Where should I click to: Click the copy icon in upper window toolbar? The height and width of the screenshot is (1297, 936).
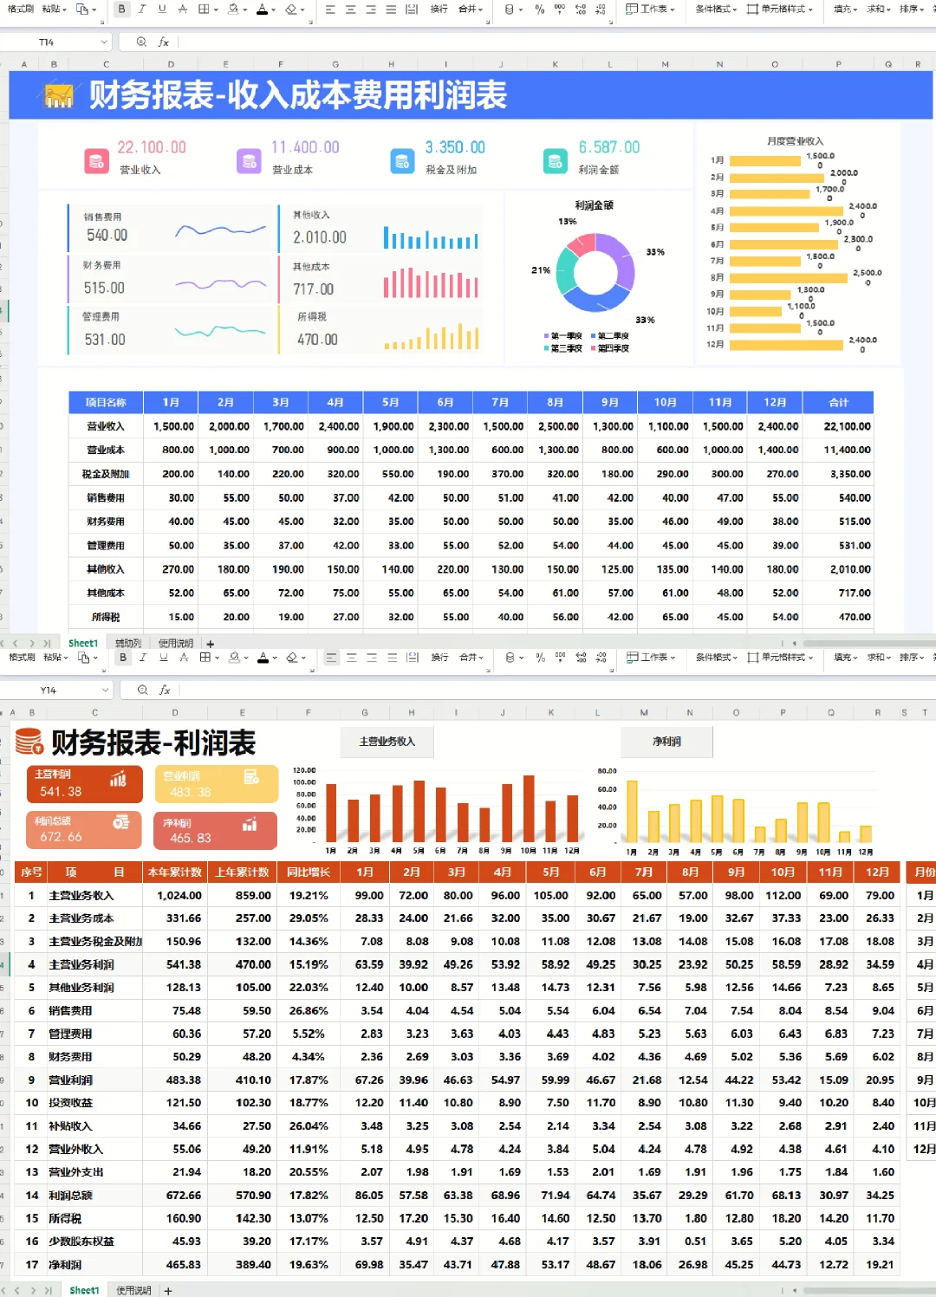point(82,10)
